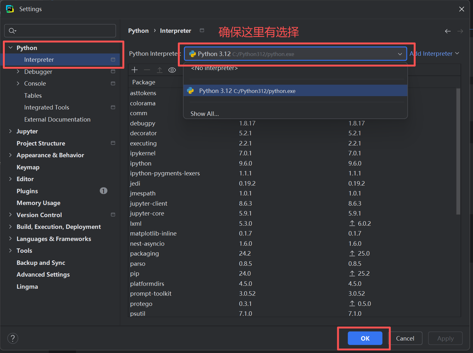
Task: Click the project-level icon beside Interpreter breadcrumb
Action: (x=202, y=30)
